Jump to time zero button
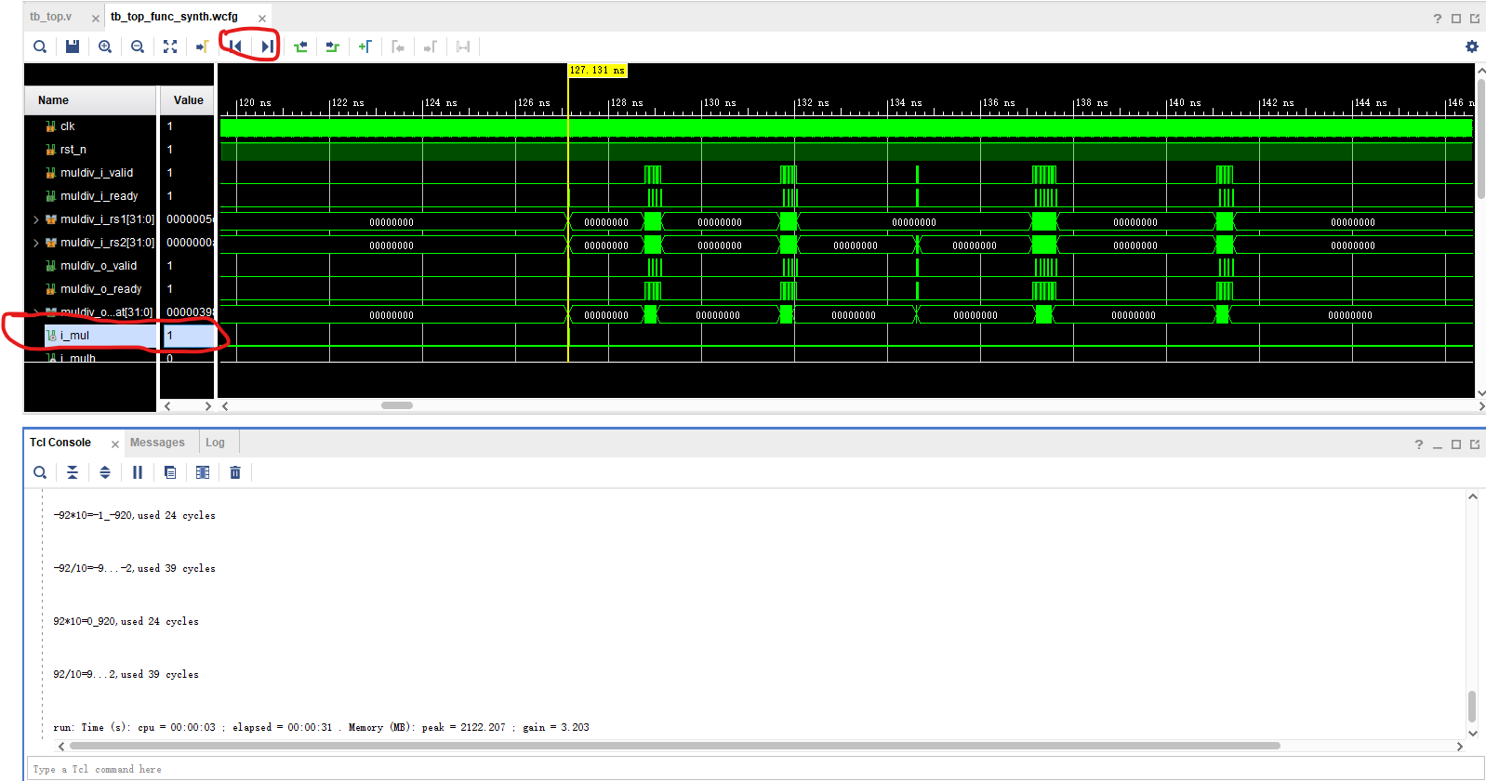Viewport: 1486px width, 781px height. (235, 46)
